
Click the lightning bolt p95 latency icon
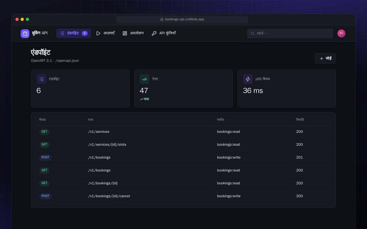pyautogui.click(x=248, y=79)
